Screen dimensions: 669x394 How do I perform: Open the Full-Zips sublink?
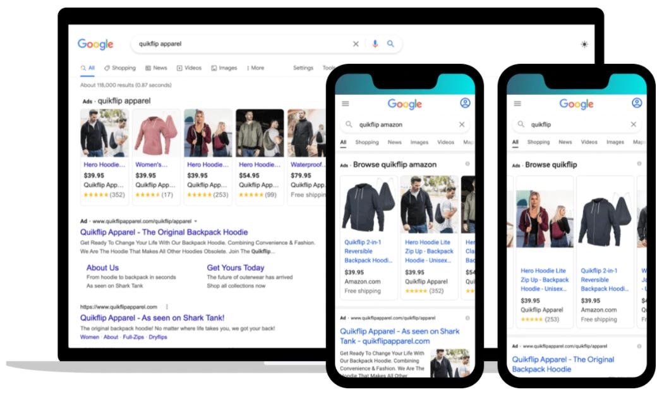point(133,337)
